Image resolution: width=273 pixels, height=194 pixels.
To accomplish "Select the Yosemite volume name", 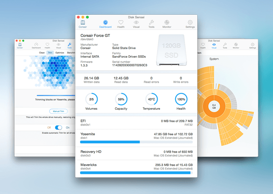I will [88, 134].
